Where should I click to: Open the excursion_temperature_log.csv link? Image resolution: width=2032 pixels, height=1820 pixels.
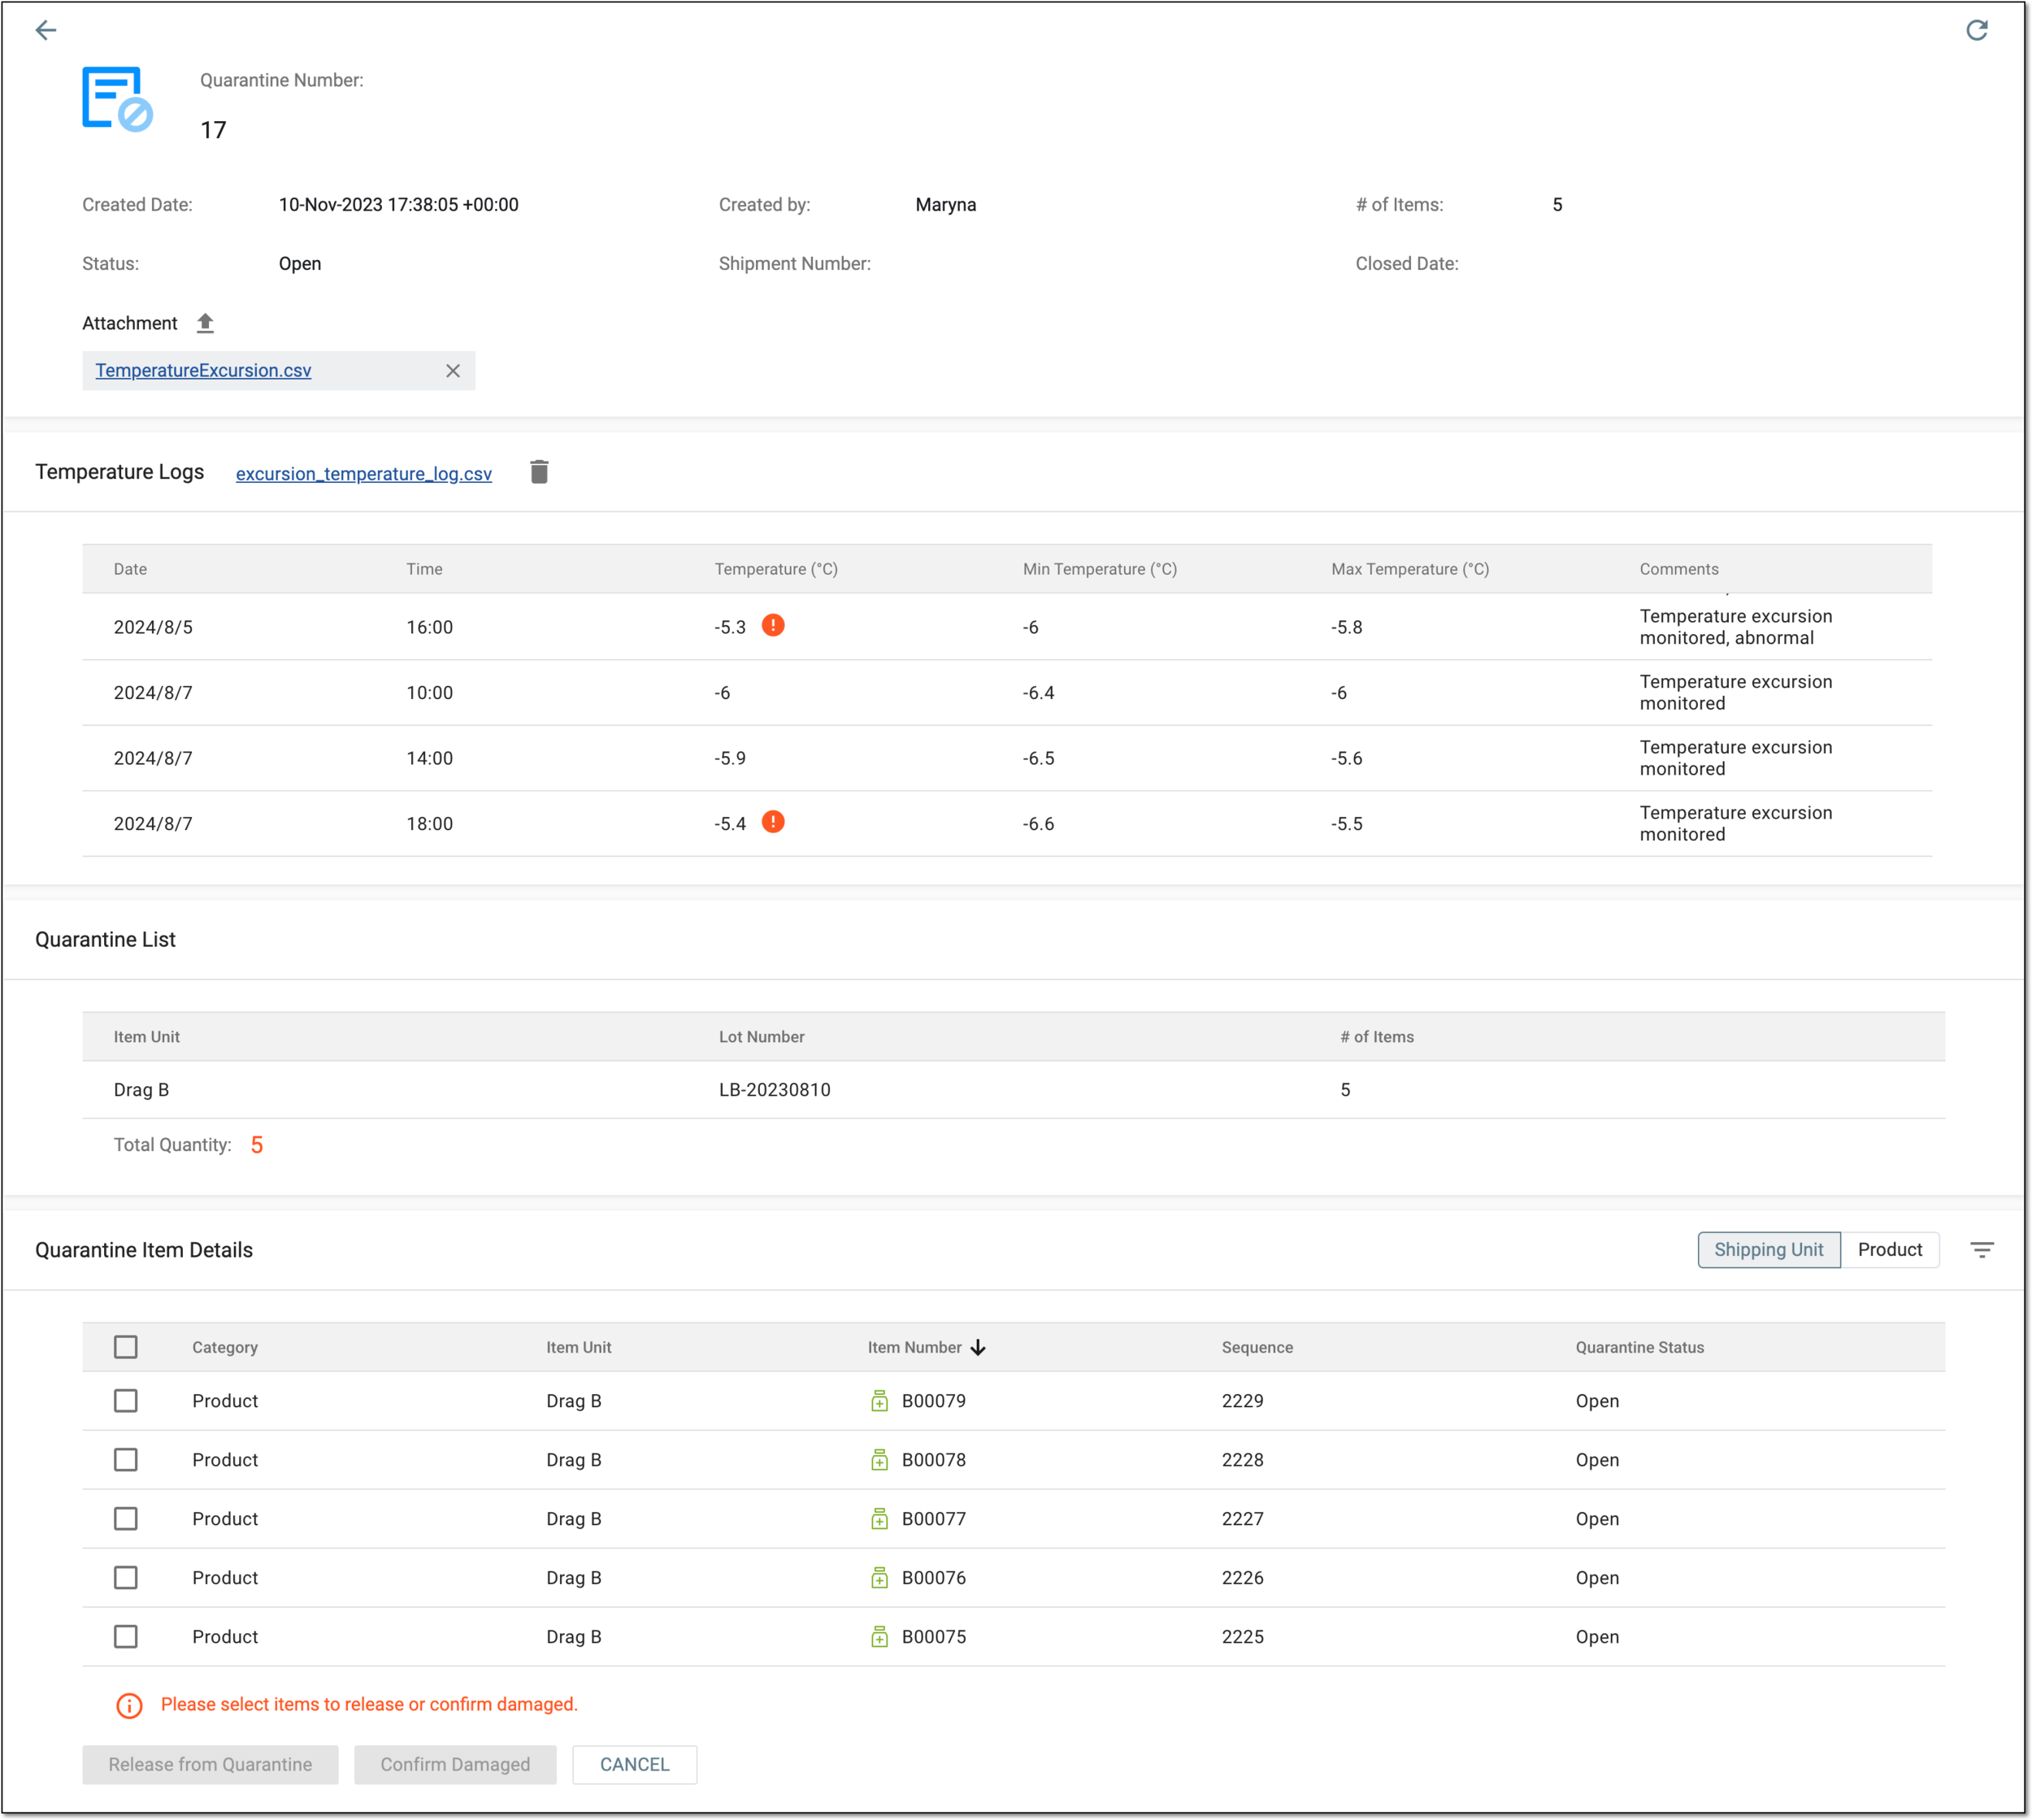[x=364, y=474]
